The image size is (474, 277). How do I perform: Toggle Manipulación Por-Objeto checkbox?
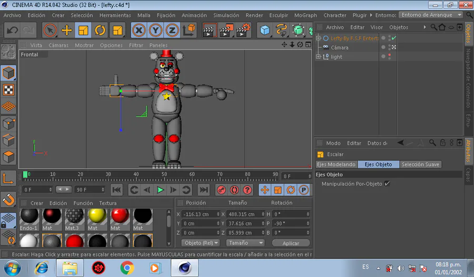[387, 183]
